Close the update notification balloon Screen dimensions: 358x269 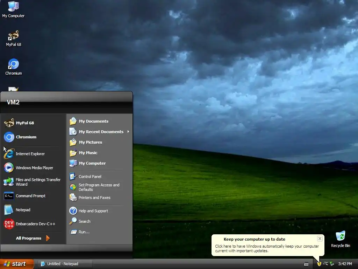click(320, 239)
